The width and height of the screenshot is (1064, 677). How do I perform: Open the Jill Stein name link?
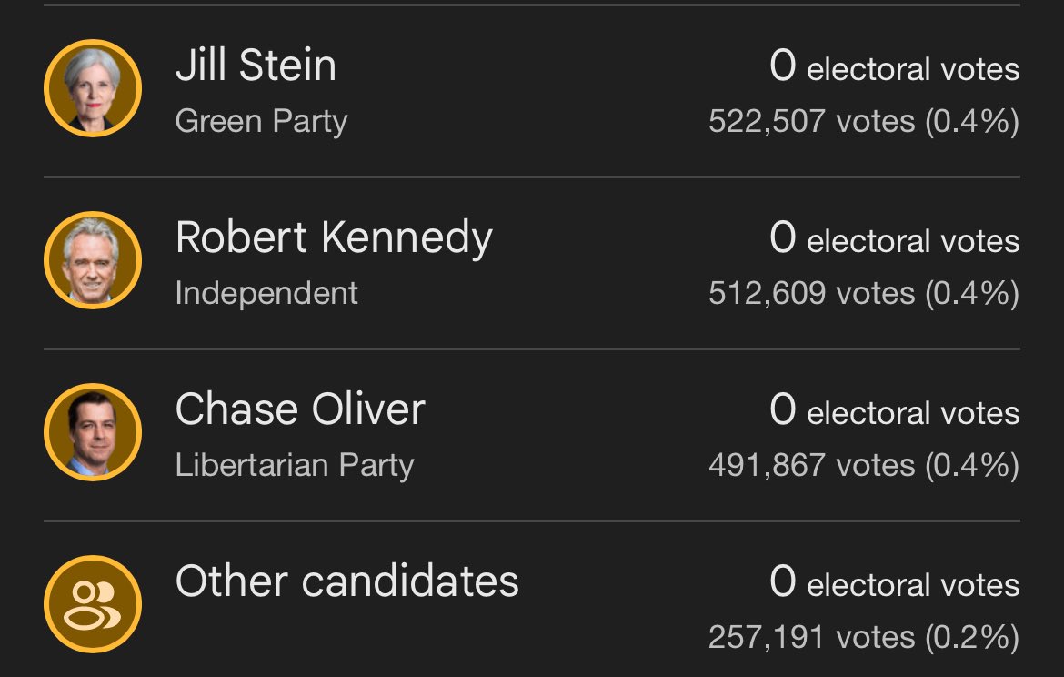pos(256,66)
